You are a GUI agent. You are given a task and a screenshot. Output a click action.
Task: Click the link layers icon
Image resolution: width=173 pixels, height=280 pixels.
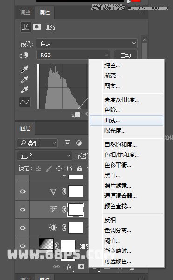click(x=56, y=266)
